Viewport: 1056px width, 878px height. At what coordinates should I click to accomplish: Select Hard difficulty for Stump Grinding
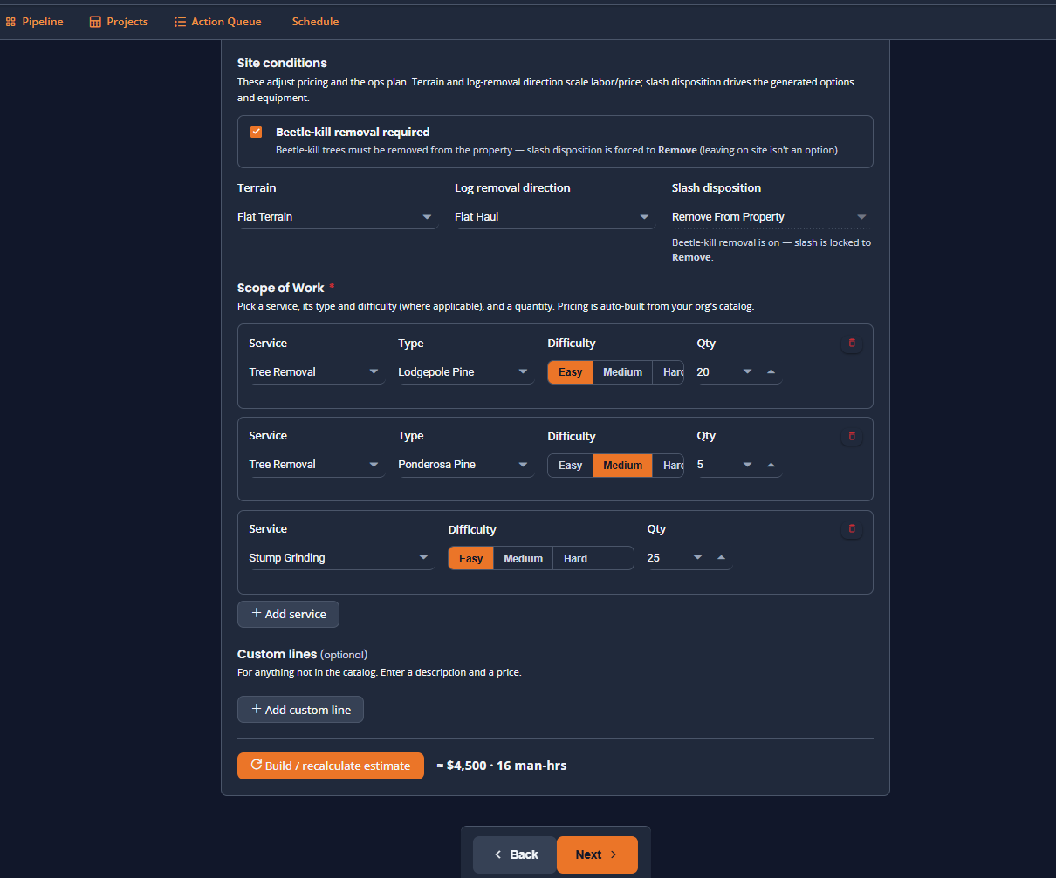576,559
